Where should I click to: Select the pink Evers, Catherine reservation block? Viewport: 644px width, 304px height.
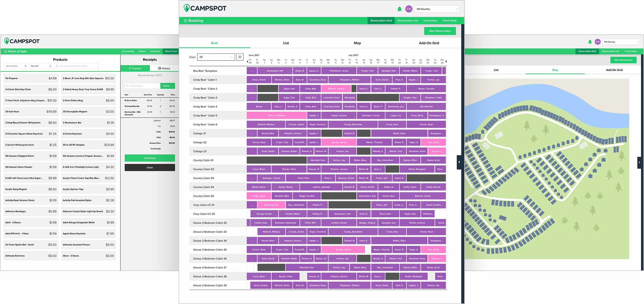point(276,116)
